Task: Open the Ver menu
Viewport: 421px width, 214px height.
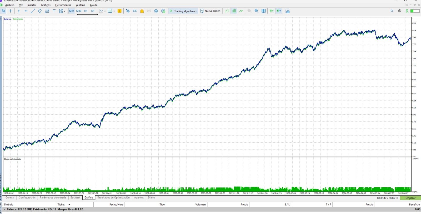Action: coord(21,5)
